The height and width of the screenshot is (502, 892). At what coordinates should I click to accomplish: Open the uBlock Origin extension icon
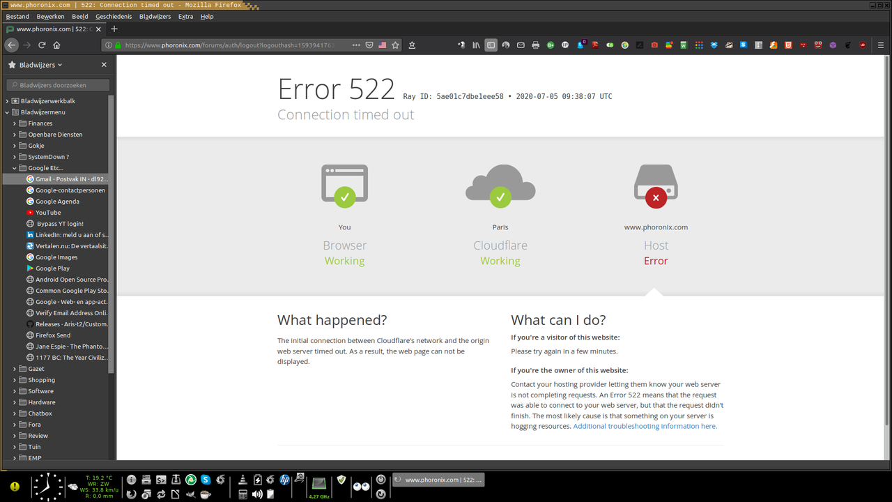[x=863, y=45]
